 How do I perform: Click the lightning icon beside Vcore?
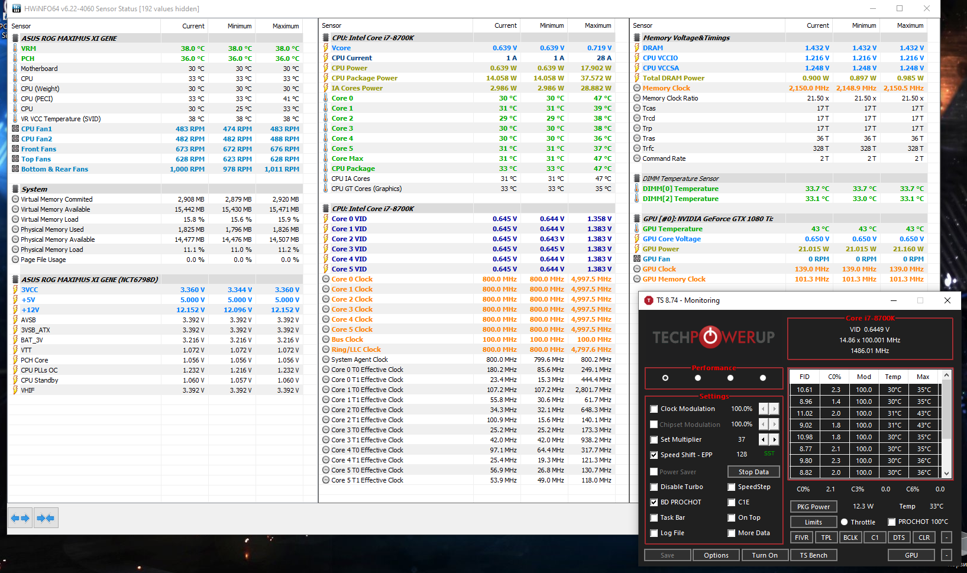coord(326,48)
